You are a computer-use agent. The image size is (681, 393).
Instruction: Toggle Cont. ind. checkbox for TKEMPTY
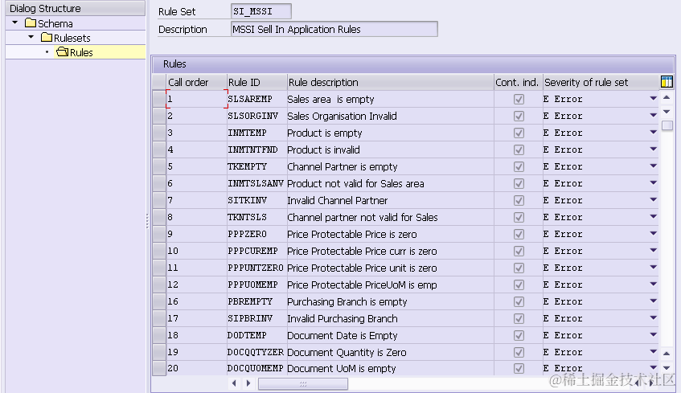[519, 166]
